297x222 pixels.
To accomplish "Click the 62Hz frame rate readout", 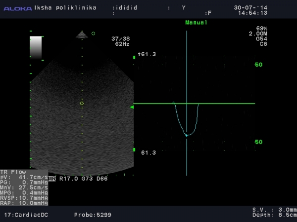I will 122,44.
